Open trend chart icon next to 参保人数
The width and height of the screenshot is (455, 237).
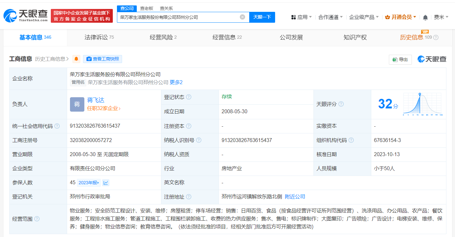click(105, 182)
